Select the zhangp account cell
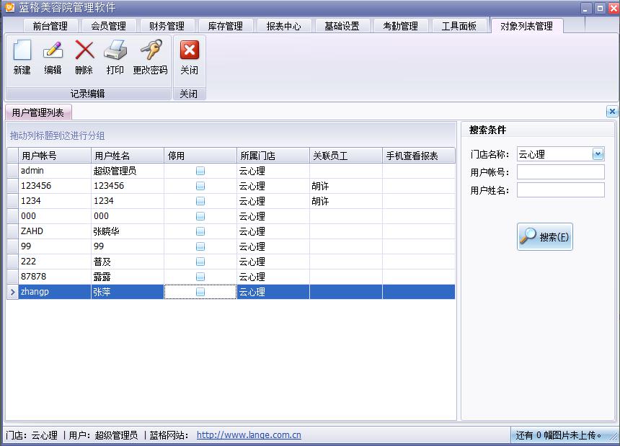The width and height of the screenshot is (620, 446). click(x=55, y=292)
